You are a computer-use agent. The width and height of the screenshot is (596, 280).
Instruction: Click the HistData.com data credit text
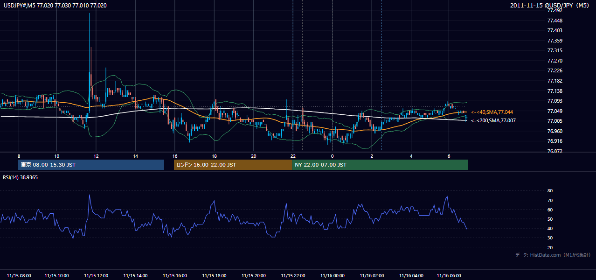tap(553, 255)
